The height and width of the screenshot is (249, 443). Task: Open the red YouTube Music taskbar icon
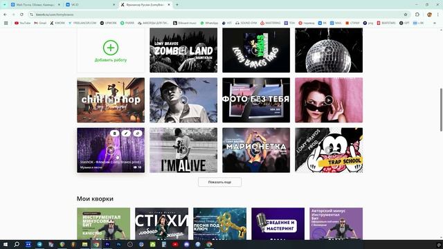pos(175,244)
